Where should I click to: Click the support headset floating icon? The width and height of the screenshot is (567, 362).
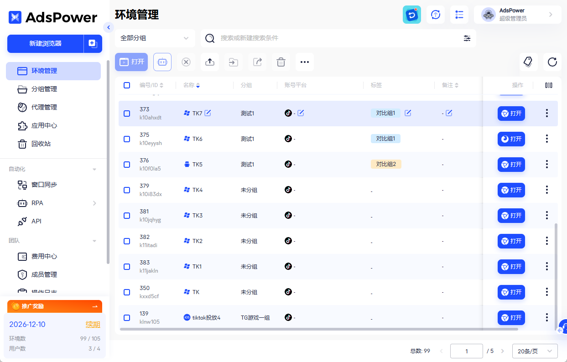pyautogui.click(x=563, y=327)
